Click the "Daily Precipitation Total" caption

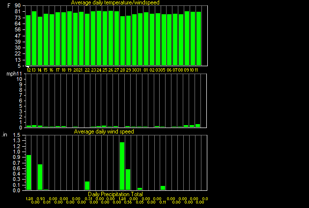tap(115, 194)
